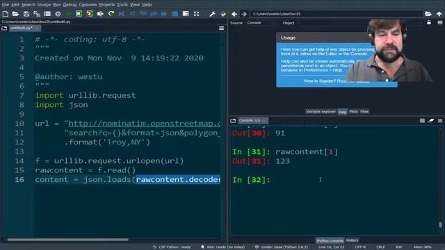445x250 pixels.
Task: Open the Help menu
Action: [x=147, y=5]
